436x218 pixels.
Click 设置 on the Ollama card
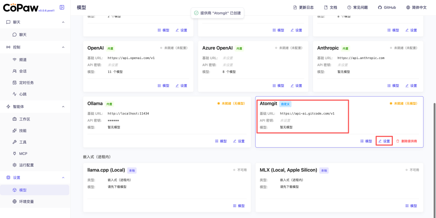pos(239,141)
